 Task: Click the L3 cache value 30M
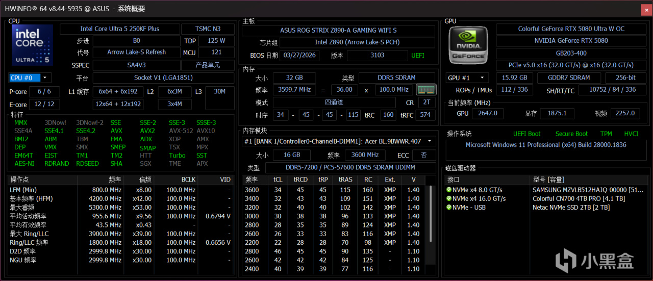(x=220, y=91)
